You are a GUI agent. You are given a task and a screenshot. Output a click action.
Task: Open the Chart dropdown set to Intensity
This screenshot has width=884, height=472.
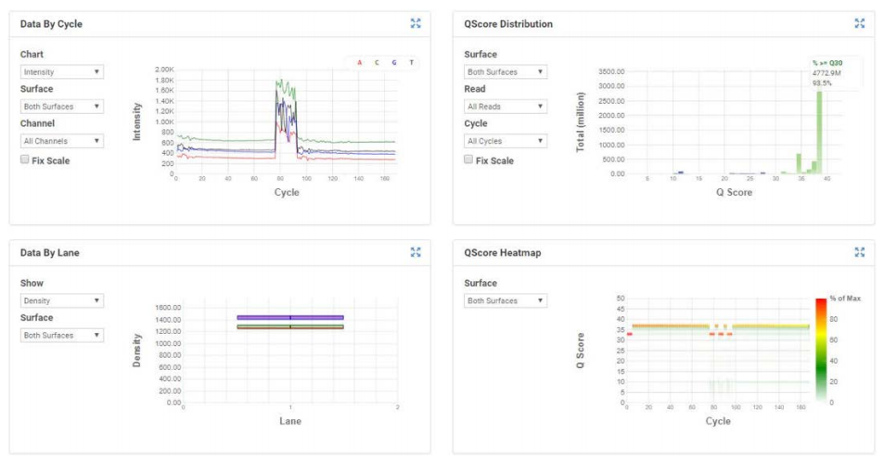point(62,71)
